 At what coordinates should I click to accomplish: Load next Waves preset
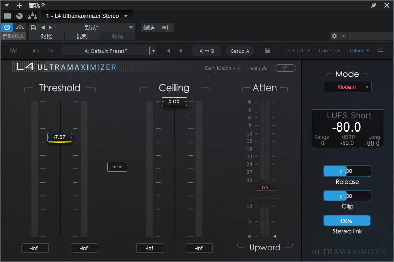click(x=181, y=51)
